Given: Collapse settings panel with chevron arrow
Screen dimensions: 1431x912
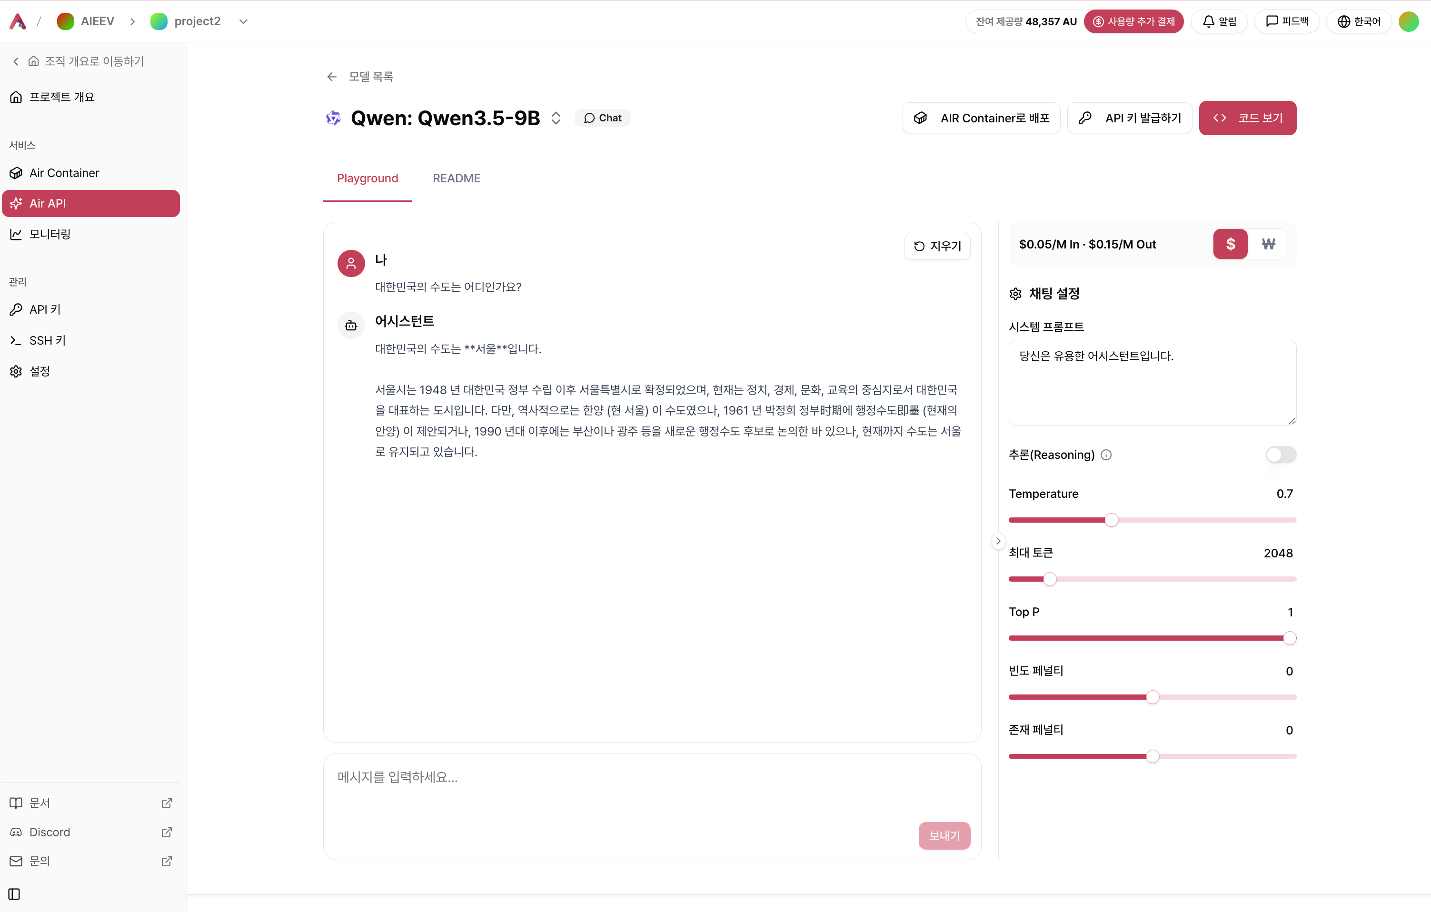Looking at the screenshot, I should coord(998,541).
